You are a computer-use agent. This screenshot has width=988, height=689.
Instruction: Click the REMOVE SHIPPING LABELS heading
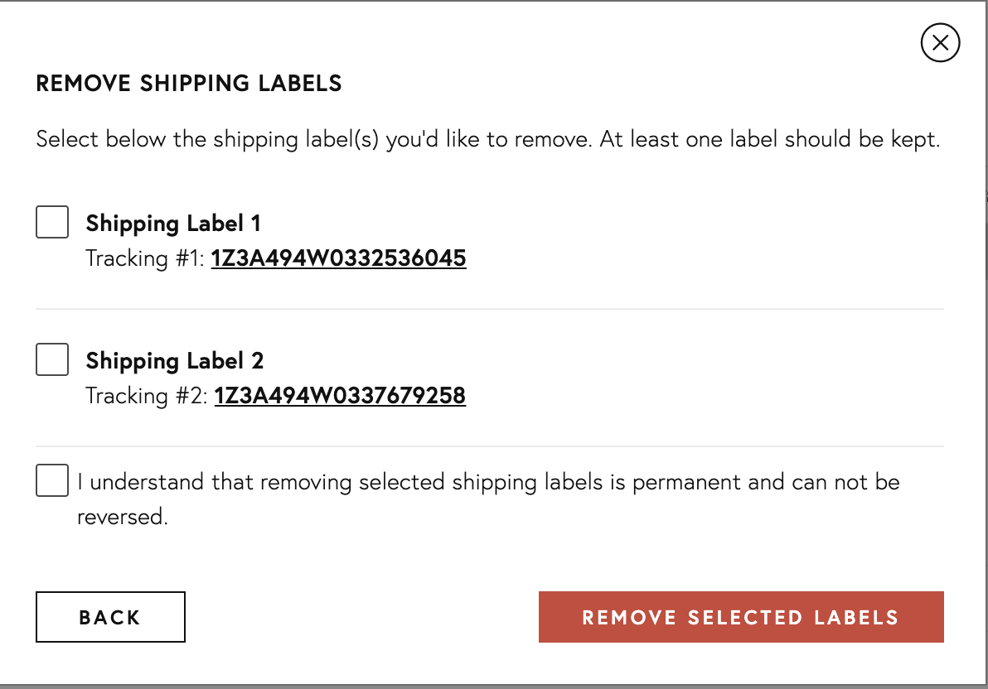[x=189, y=83]
